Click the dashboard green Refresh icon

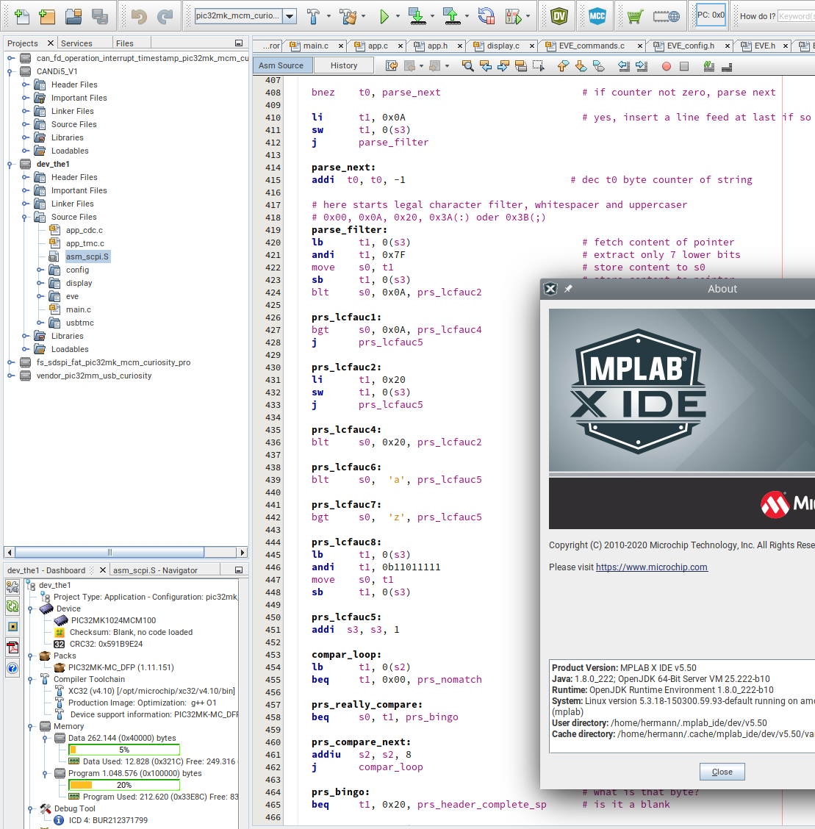tap(12, 606)
